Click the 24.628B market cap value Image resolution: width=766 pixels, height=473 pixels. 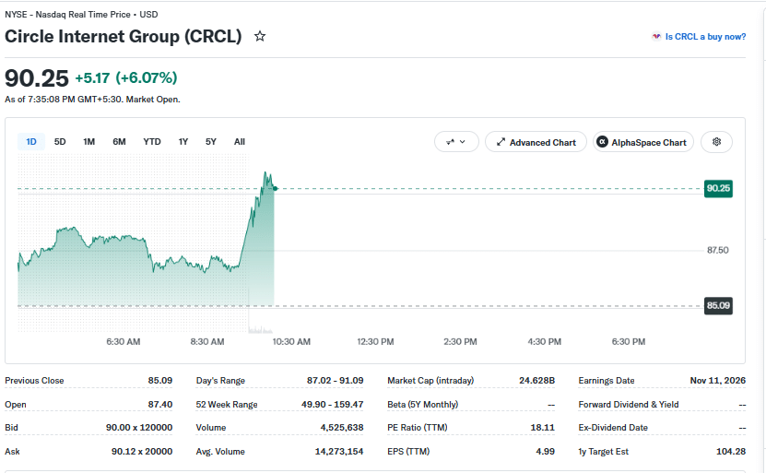[x=536, y=380]
